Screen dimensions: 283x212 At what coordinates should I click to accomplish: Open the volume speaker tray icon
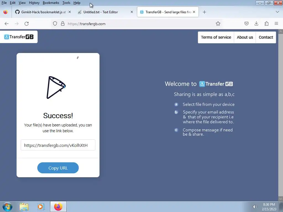coord(255,207)
